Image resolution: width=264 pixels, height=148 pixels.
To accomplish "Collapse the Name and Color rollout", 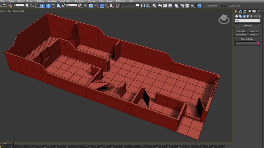I will (x=247, y=39).
